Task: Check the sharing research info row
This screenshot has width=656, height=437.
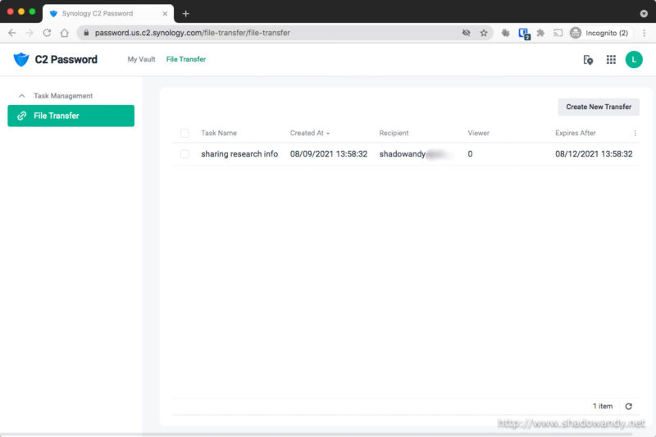Action: pyautogui.click(x=184, y=154)
